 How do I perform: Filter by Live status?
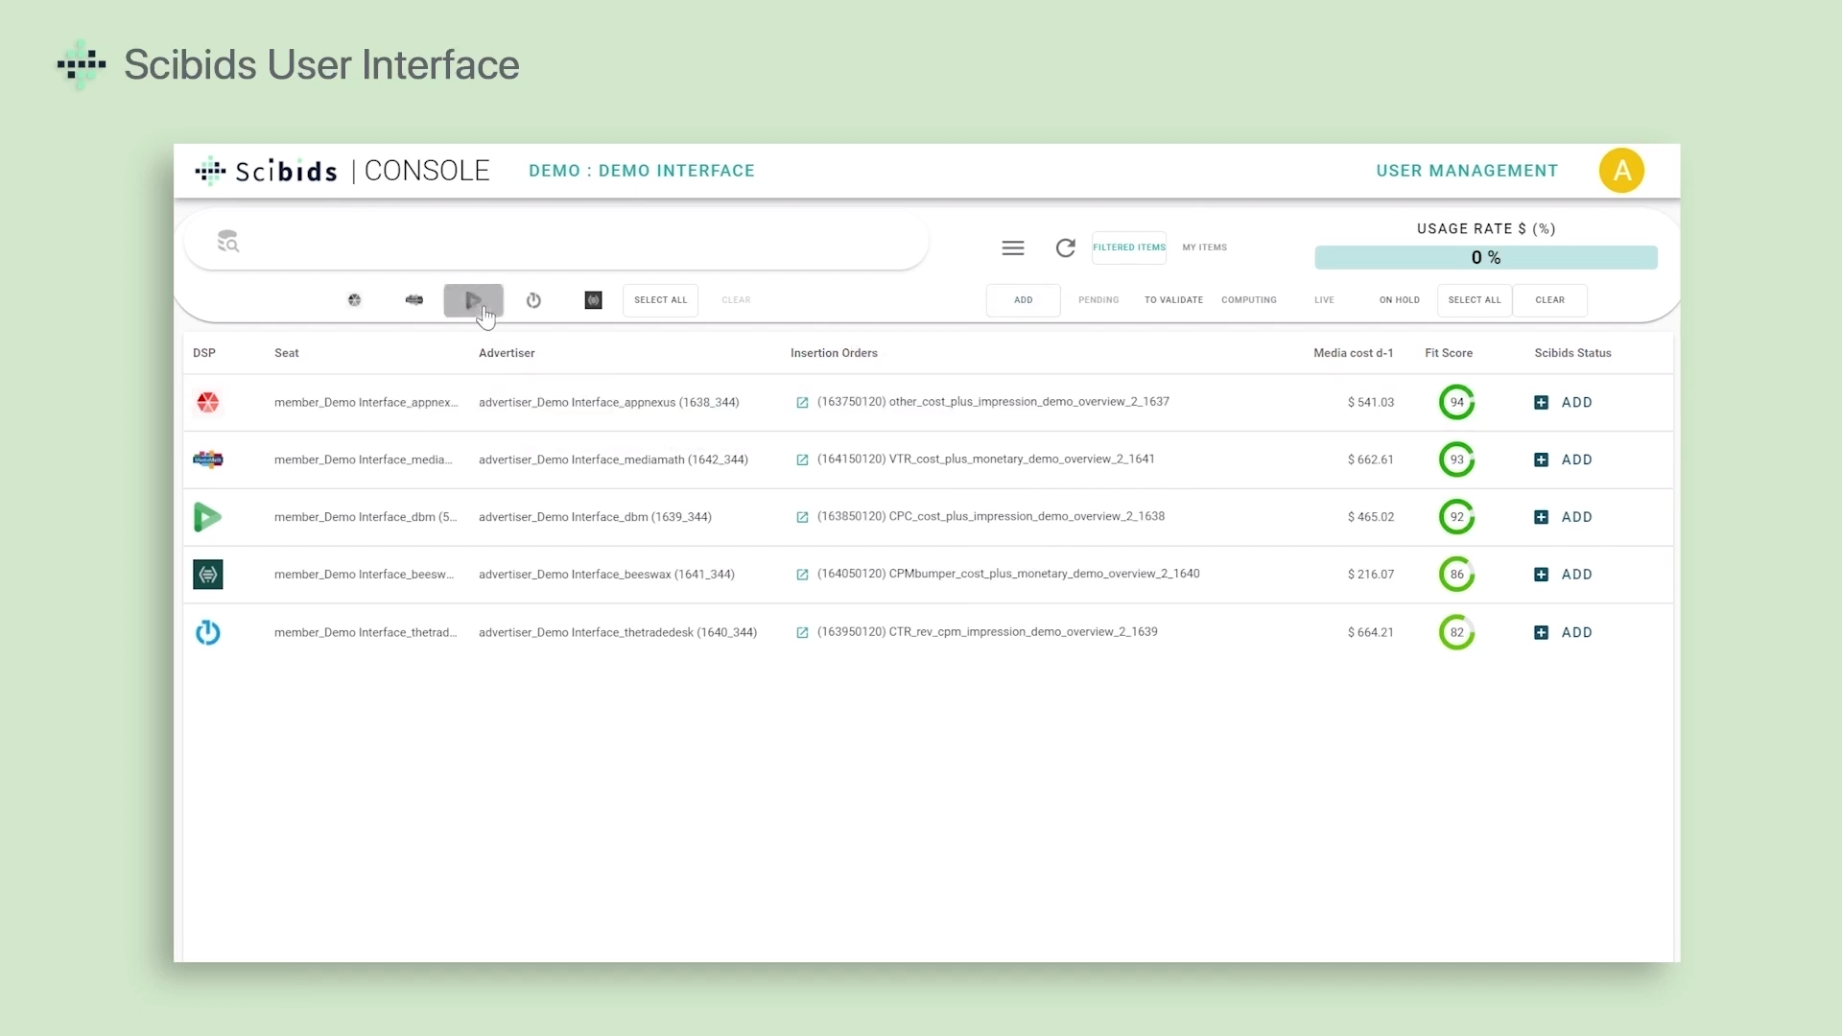[x=1324, y=300]
